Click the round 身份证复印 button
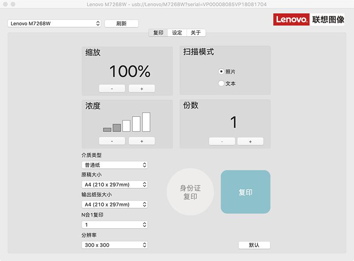The image size is (354, 261). (190, 192)
